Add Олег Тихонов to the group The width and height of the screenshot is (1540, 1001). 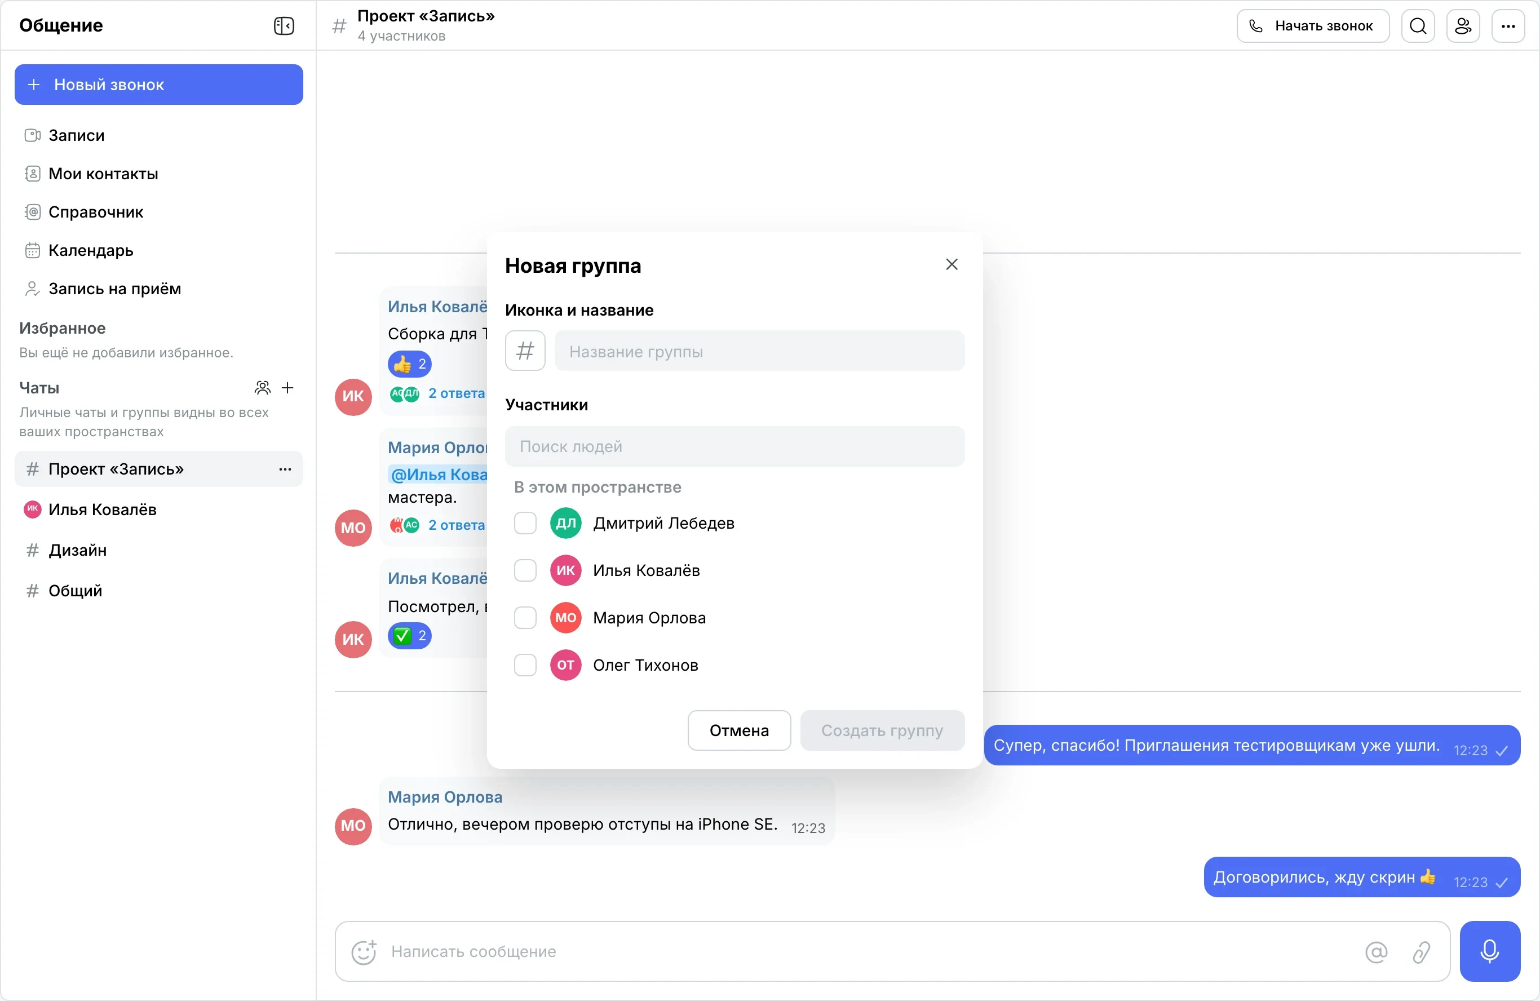coord(525,665)
